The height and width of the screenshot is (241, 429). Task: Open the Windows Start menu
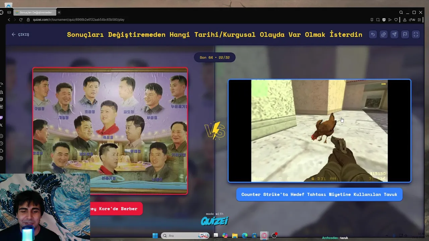pos(155,236)
